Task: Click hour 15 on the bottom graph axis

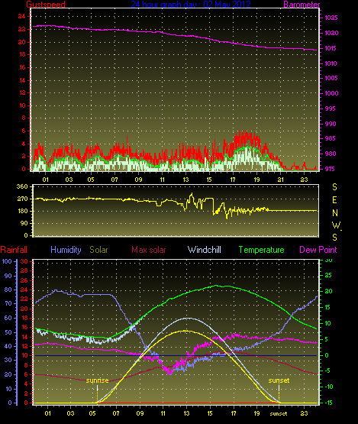Action: 210,413
